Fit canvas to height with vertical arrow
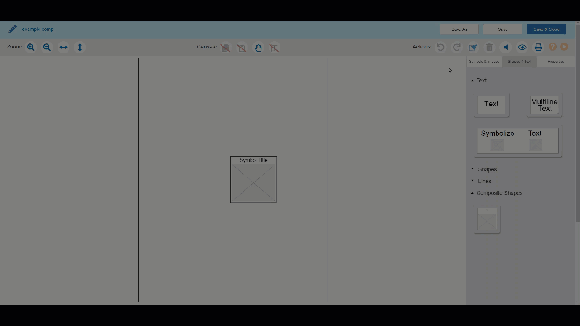This screenshot has width=580, height=326. point(80,47)
